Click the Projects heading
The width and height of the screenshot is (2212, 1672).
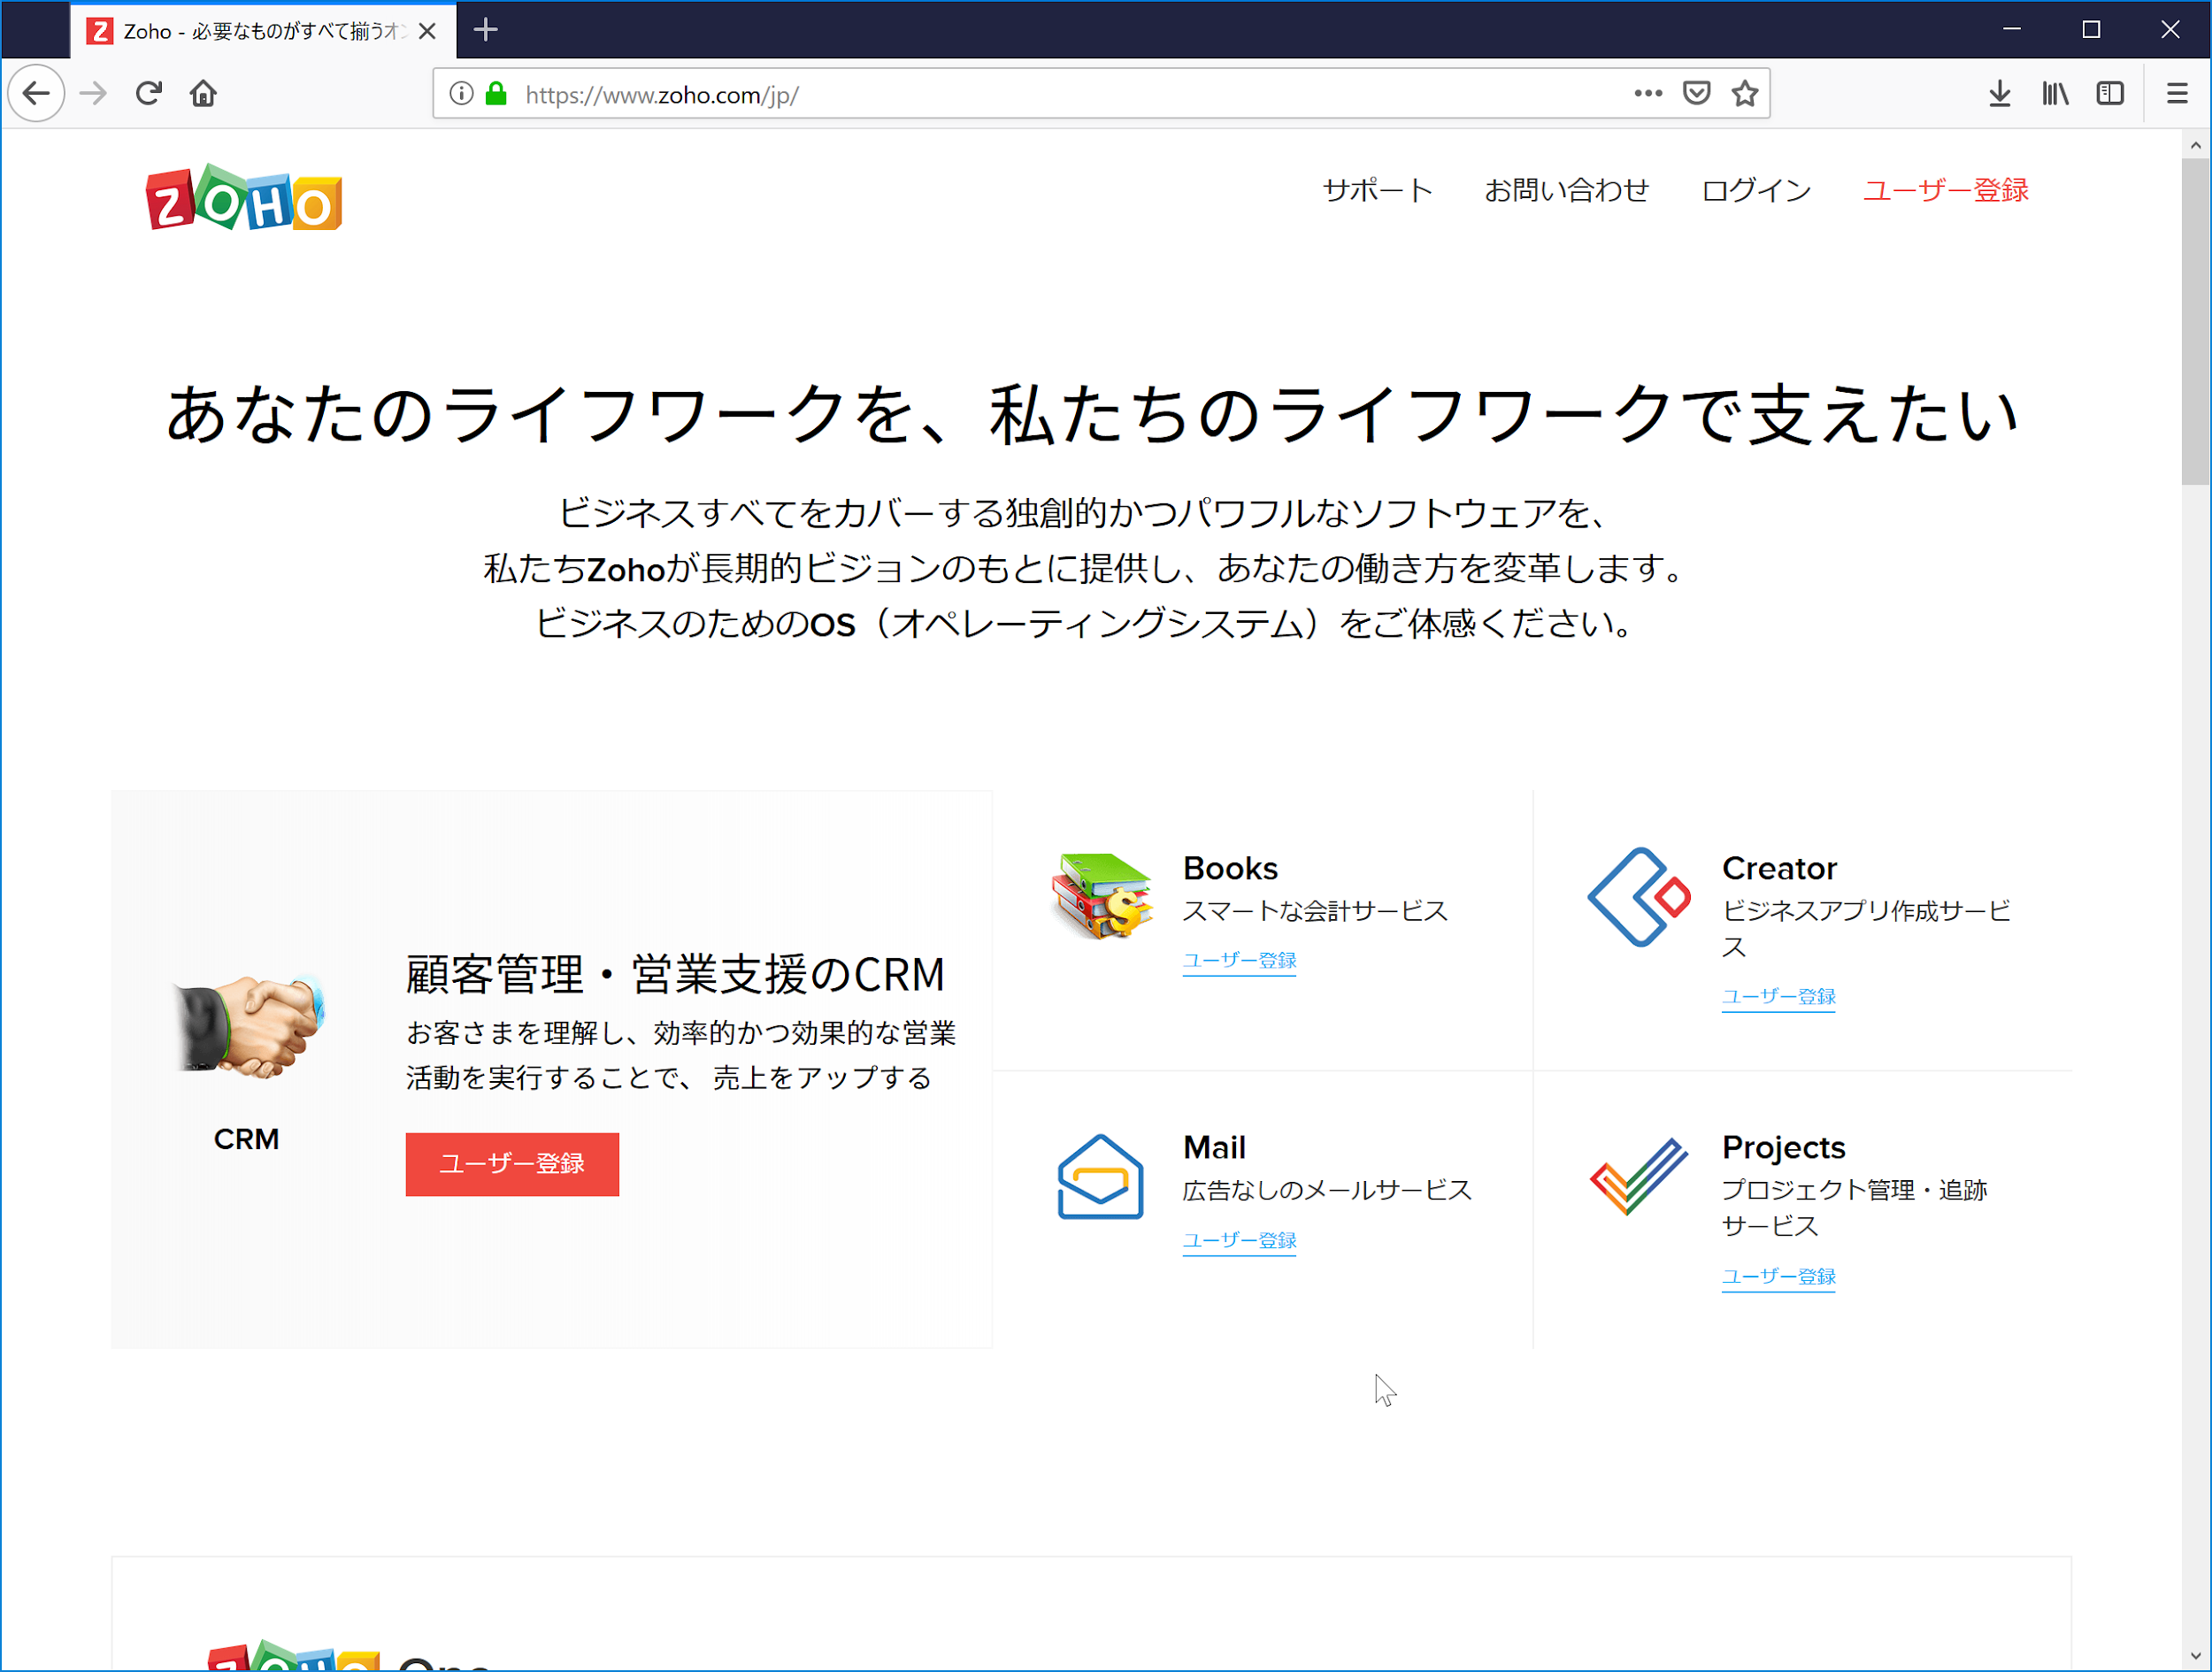1783,1147
